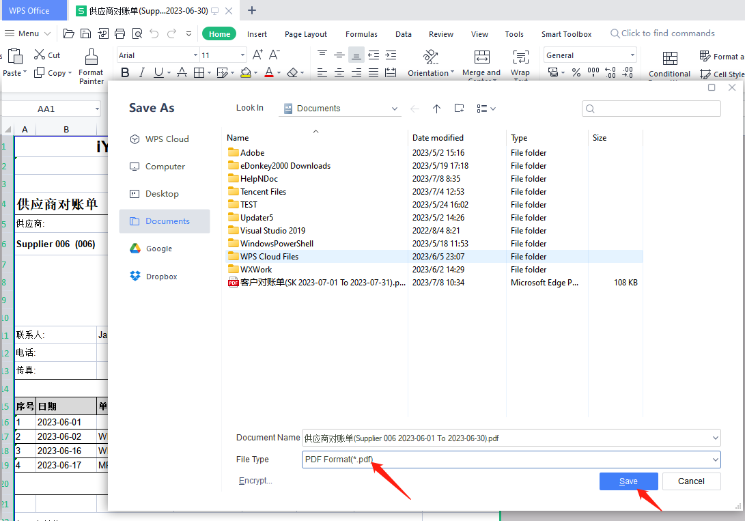Open the File Type PDF Format dropdown

click(x=715, y=460)
